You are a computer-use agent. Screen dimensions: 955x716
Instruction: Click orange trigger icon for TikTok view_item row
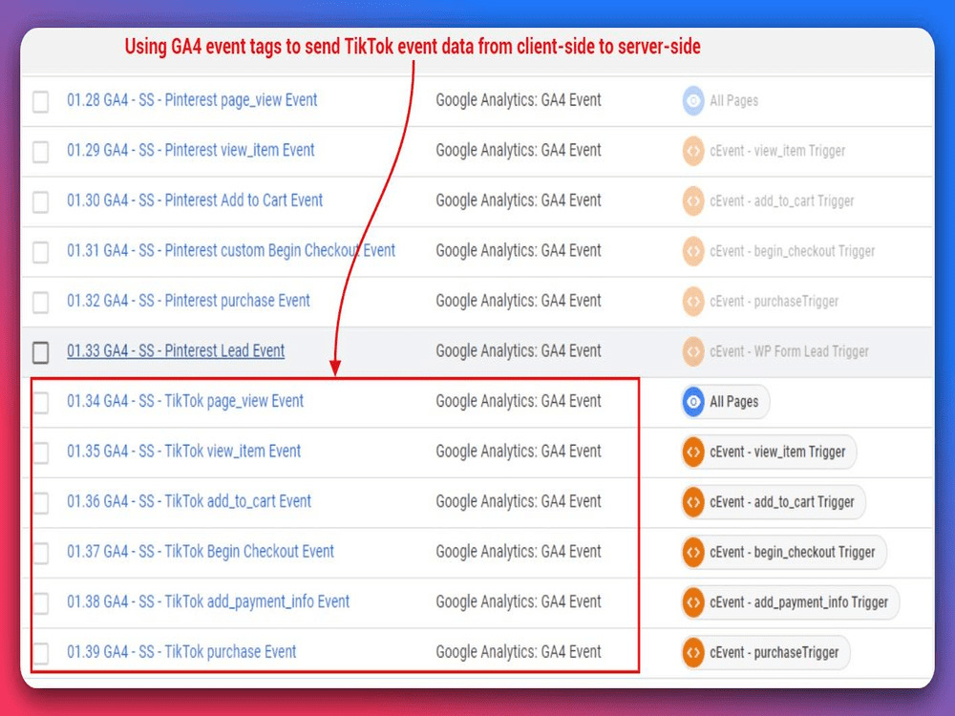click(x=693, y=453)
